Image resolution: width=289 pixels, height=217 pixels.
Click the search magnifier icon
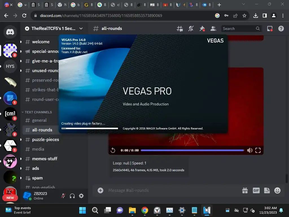click(258, 29)
